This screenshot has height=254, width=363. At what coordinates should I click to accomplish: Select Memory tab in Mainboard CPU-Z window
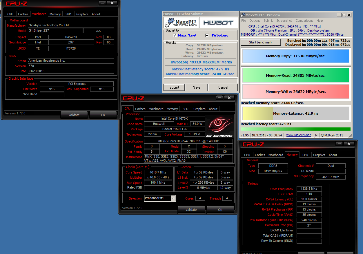55,14
